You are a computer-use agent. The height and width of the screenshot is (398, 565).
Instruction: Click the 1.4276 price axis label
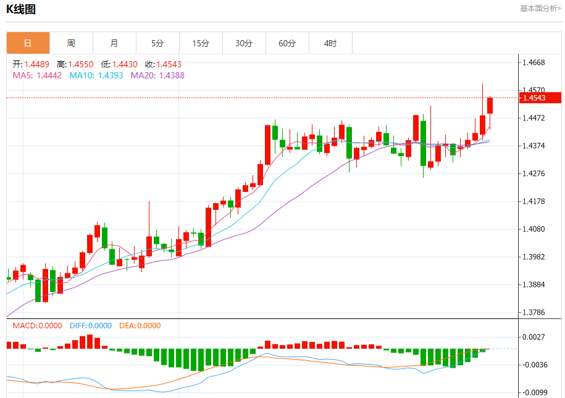pyautogui.click(x=534, y=173)
